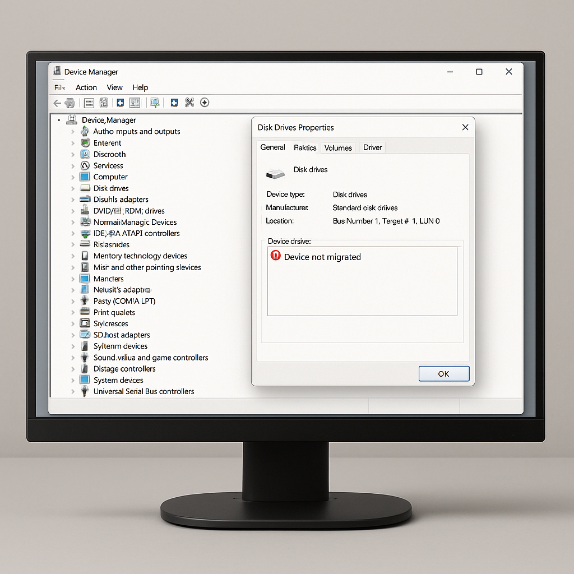Click the Universal Serial Bus controllers icon

pos(85,391)
